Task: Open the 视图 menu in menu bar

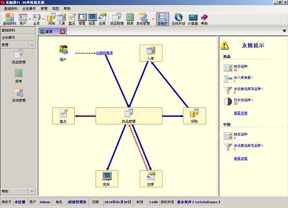Action: [56, 9]
